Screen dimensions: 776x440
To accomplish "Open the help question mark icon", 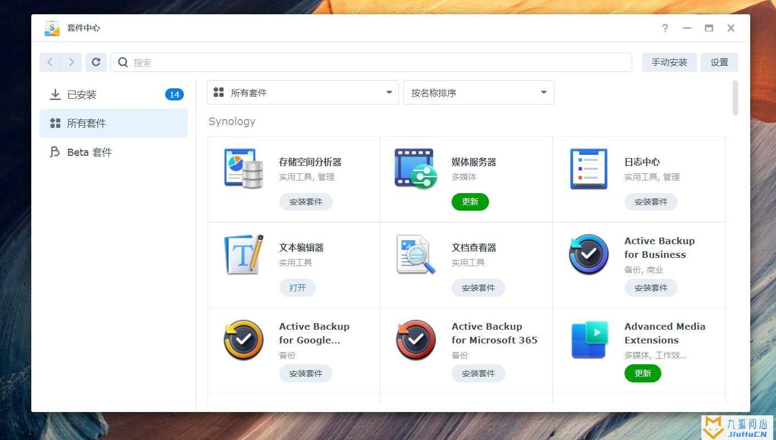I will [x=665, y=28].
